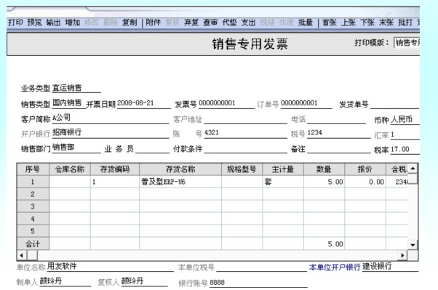Click the empty 业务员 field

153,148
